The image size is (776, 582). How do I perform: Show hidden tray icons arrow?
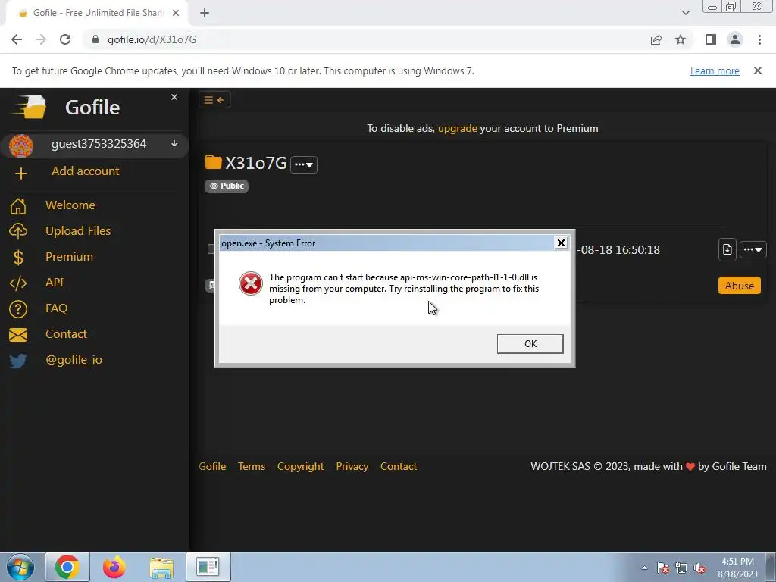(x=644, y=568)
